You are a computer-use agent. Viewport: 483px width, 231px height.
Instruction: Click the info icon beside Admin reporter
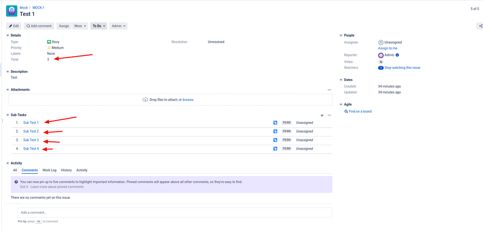(397, 55)
